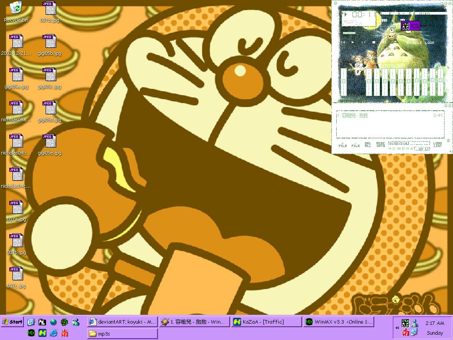The image size is (453, 340).
Task: Select the 007d.jpg desktop file
Action: 50,12
